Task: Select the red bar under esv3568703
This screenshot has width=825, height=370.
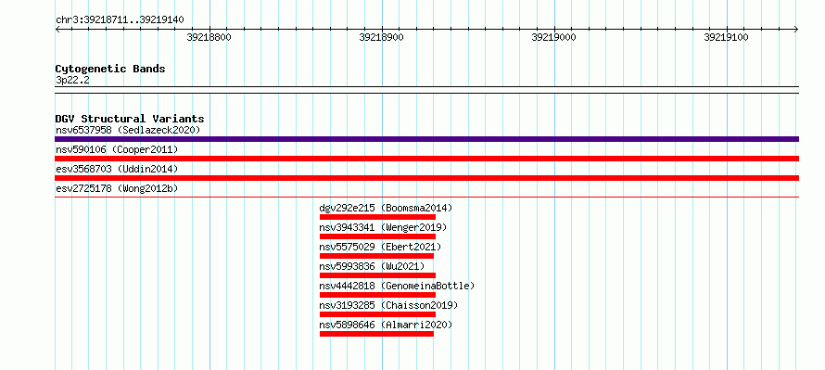Action: 426,178
